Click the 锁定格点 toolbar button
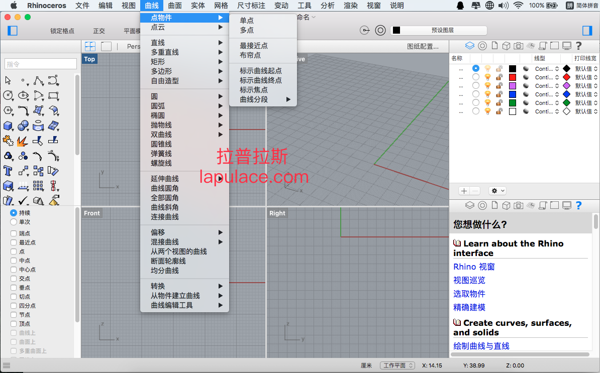 [62, 31]
